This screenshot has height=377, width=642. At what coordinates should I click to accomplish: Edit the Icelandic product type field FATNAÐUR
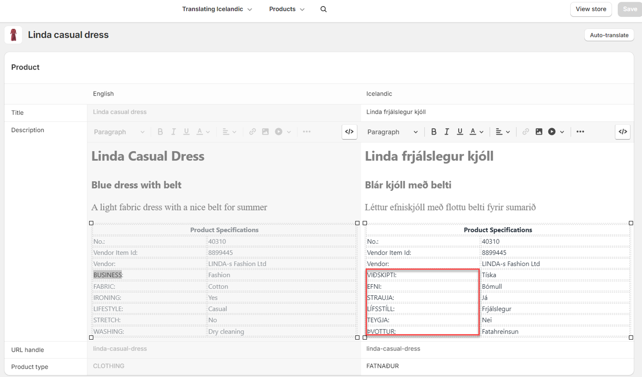[497, 366]
